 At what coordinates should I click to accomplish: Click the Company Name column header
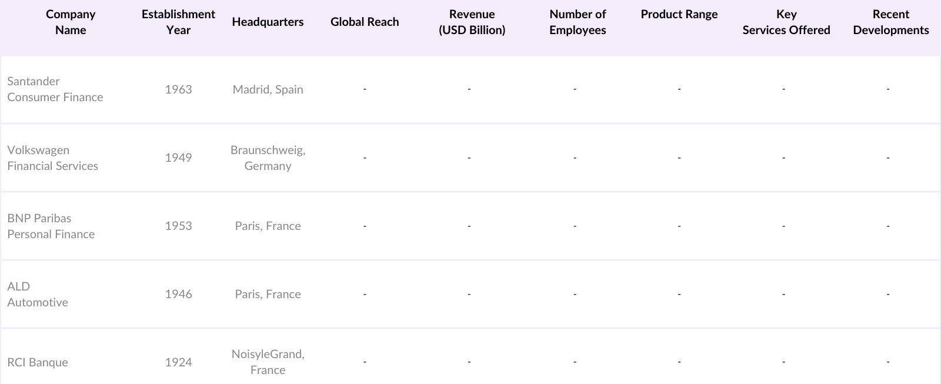point(71,22)
